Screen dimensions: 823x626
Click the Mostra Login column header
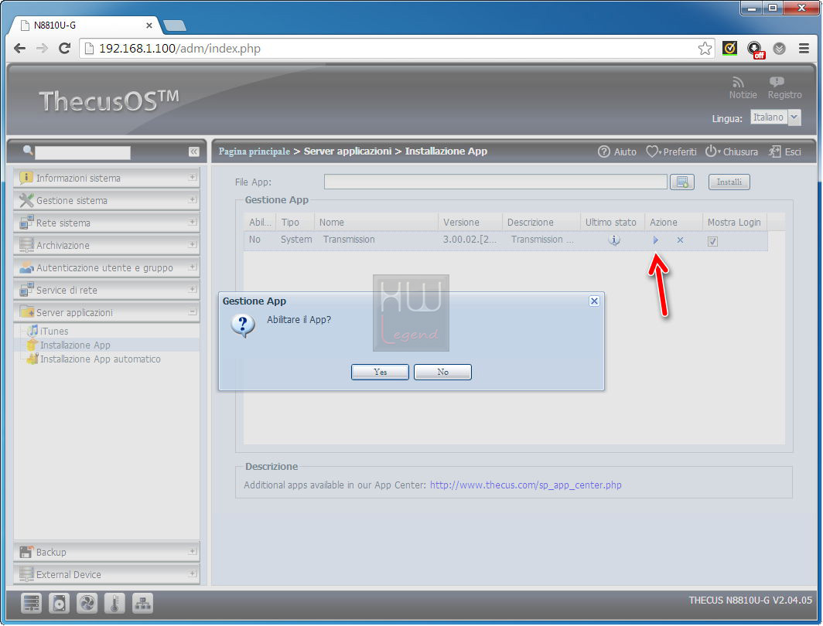735,223
